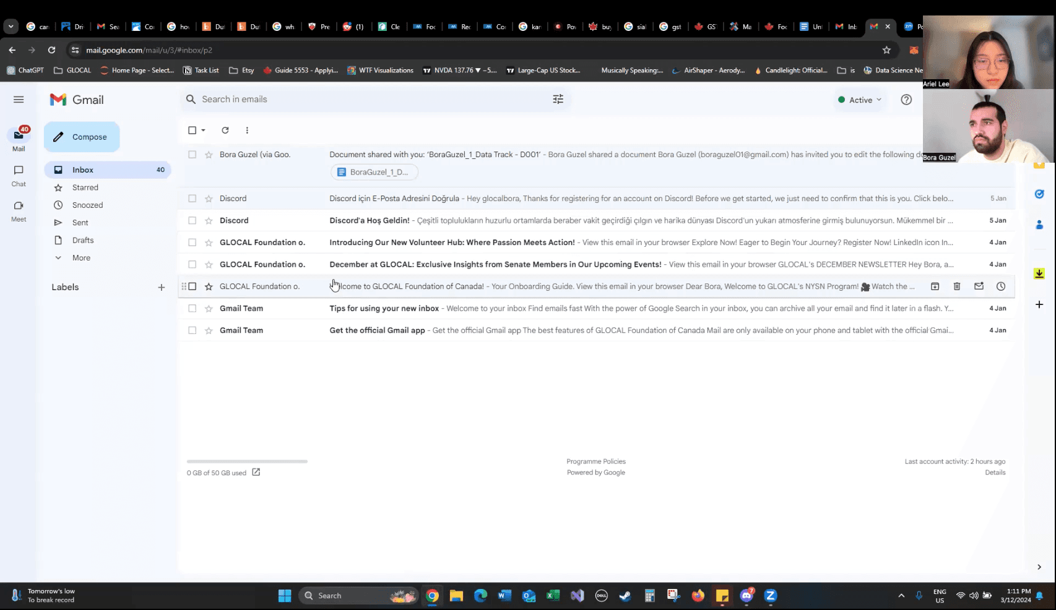Archive the Welcome to GLOCAL Foundation email
The width and height of the screenshot is (1056, 610).
pos(935,286)
